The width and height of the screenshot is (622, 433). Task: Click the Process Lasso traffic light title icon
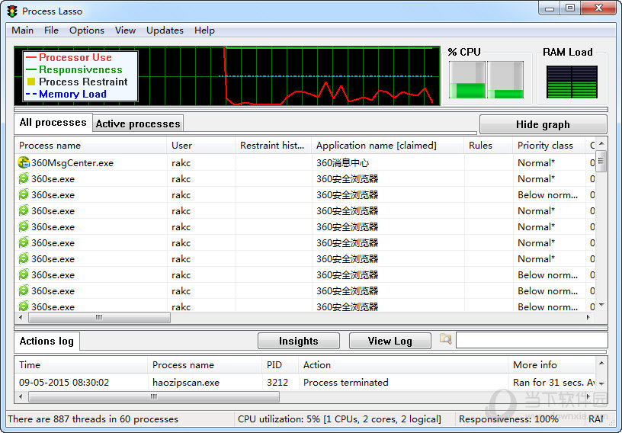pyautogui.click(x=12, y=11)
